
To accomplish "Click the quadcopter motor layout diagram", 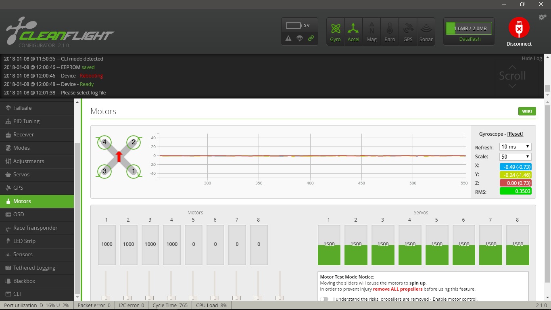I will [119, 157].
